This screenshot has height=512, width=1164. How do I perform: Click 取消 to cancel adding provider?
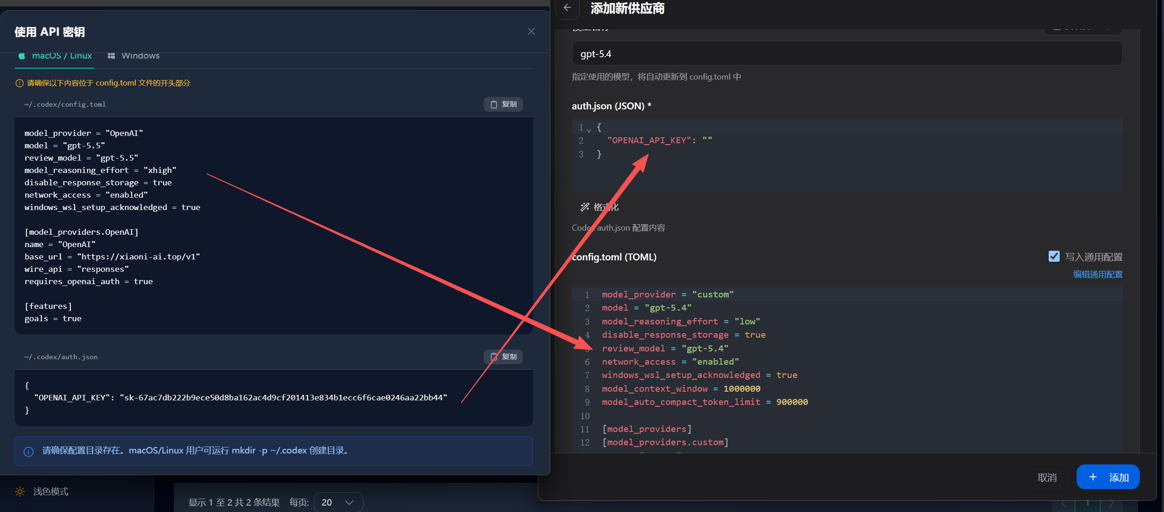coord(1047,477)
